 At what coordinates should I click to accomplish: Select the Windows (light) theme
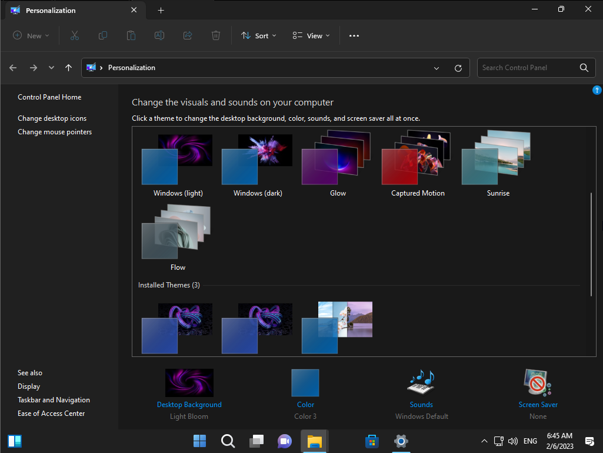178,166
